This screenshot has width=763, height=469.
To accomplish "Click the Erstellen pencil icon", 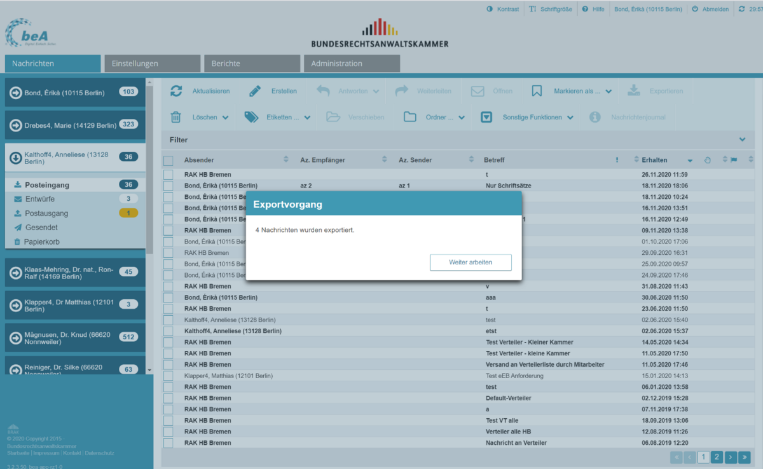I will 255,91.
